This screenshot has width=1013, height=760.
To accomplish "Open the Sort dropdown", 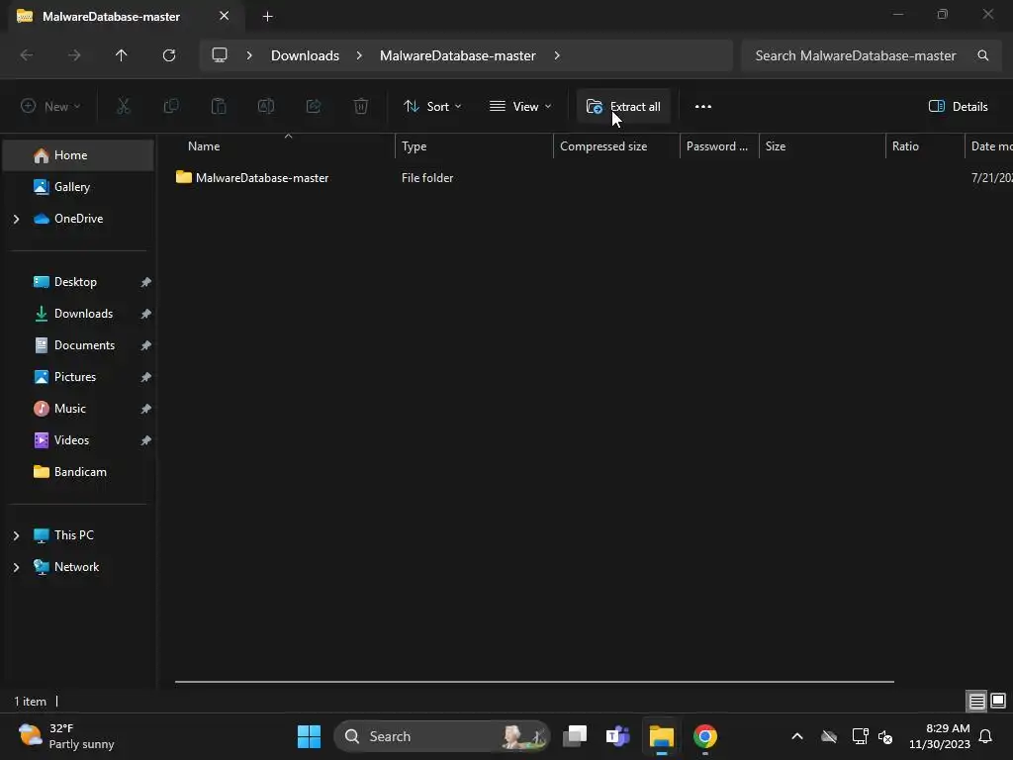I will (x=432, y=107).
